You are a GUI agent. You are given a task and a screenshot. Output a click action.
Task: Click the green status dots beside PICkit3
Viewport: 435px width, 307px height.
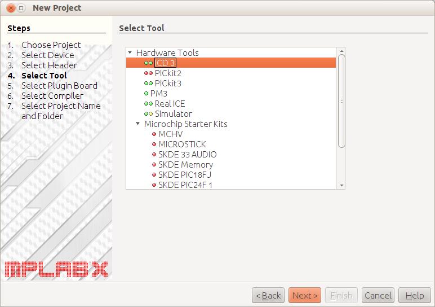tap(148, 84)
